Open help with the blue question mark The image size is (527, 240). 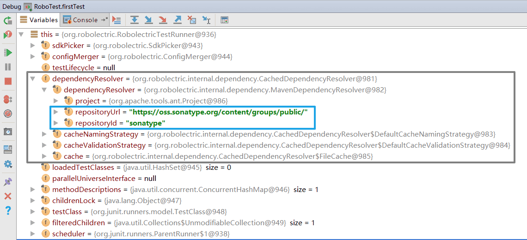click(x=8, y=211)
